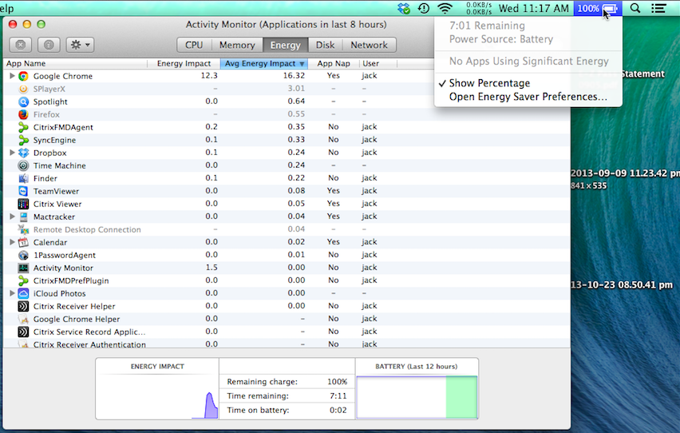Image resolution: width=680 pixels, height=433 pixels.
Task: Open the Wi-Fi menu bar icon
Action: 445,8
